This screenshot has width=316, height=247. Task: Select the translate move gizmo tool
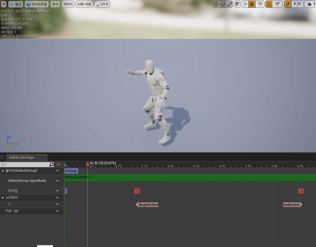point(216,4)
